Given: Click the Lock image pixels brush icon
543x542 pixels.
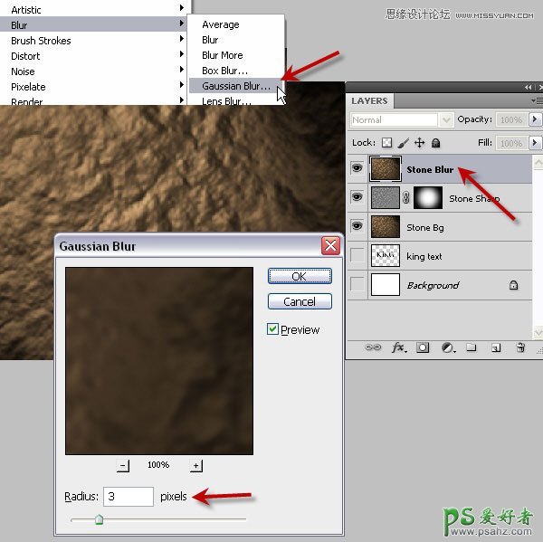Looking at the screenshot, I should point(403,143).
